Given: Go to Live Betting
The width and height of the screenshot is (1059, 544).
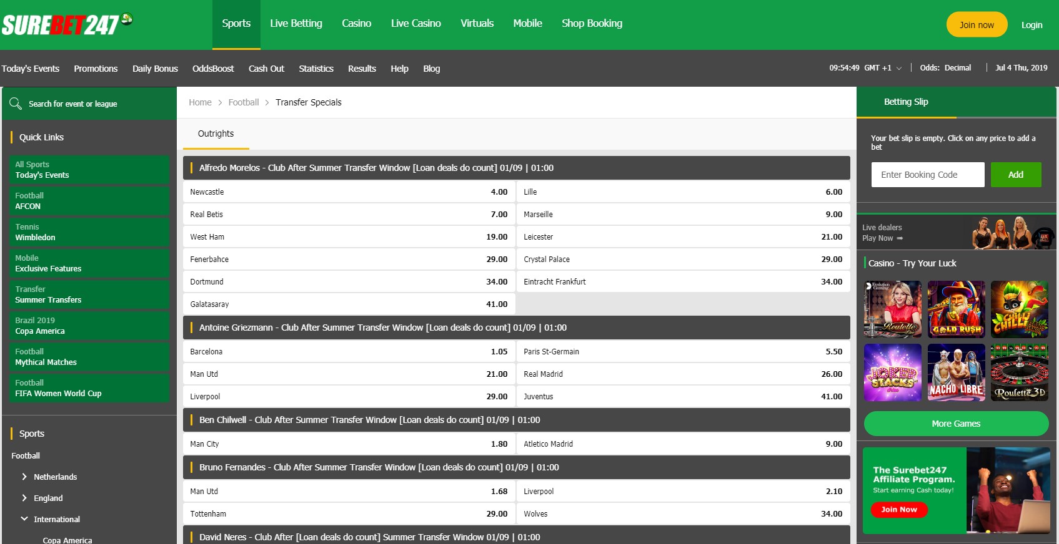Looking at the screenshot, I should [296, 24].
